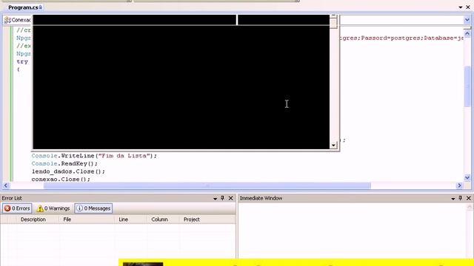Image resolution: width=474 pixels, height=266 pixels.
Task: Click the code editor vertical scroll down arrow
Action: 467,177
